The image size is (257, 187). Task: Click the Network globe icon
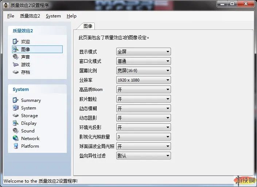pos(16,138)
